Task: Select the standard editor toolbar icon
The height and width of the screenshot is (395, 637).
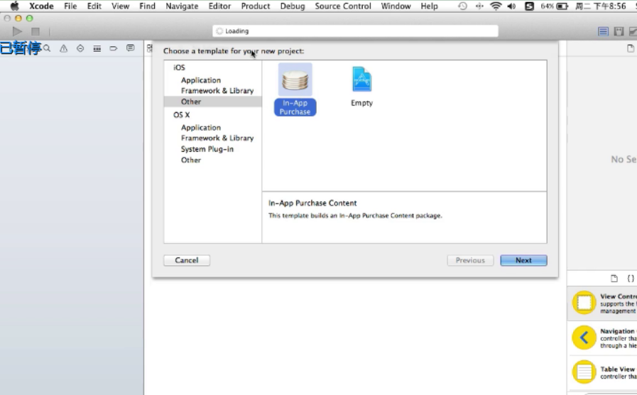Action: click(x=604, y=31)
